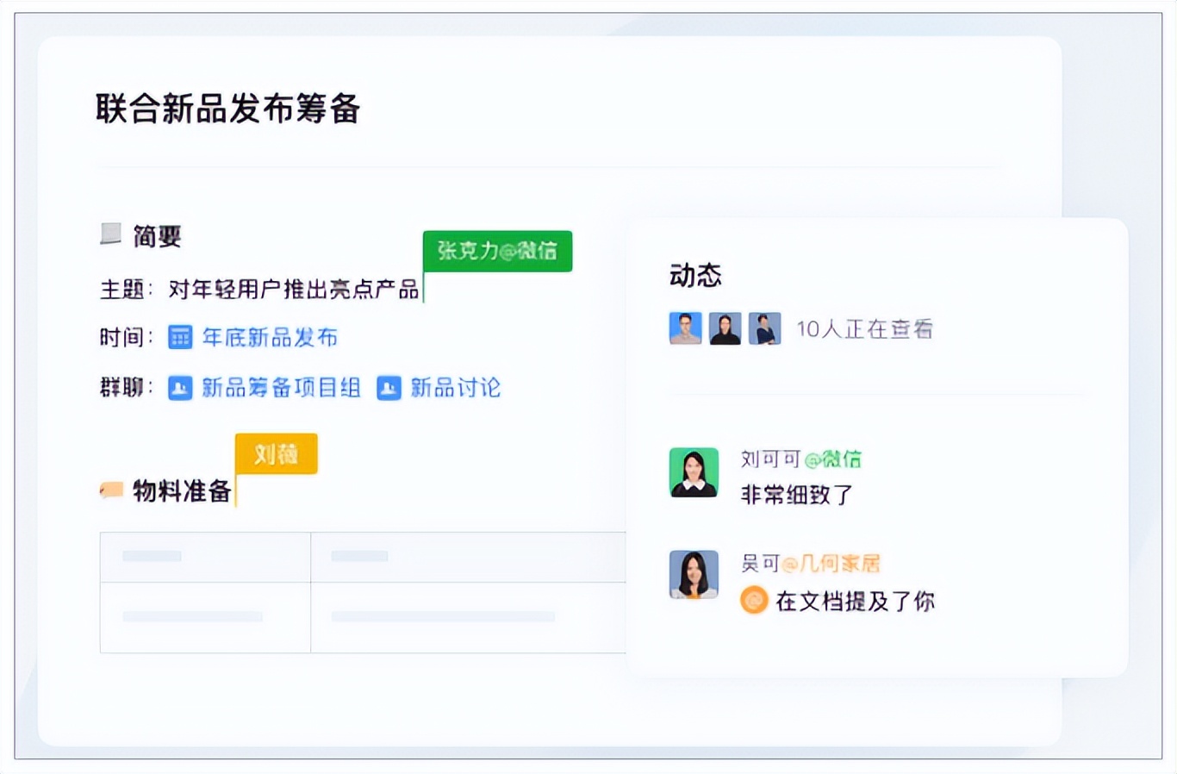Select the 刘薇 name tag

coord(275,453)
